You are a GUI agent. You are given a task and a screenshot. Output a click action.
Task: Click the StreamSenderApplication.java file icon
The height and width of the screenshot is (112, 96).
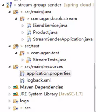point(29,39)
